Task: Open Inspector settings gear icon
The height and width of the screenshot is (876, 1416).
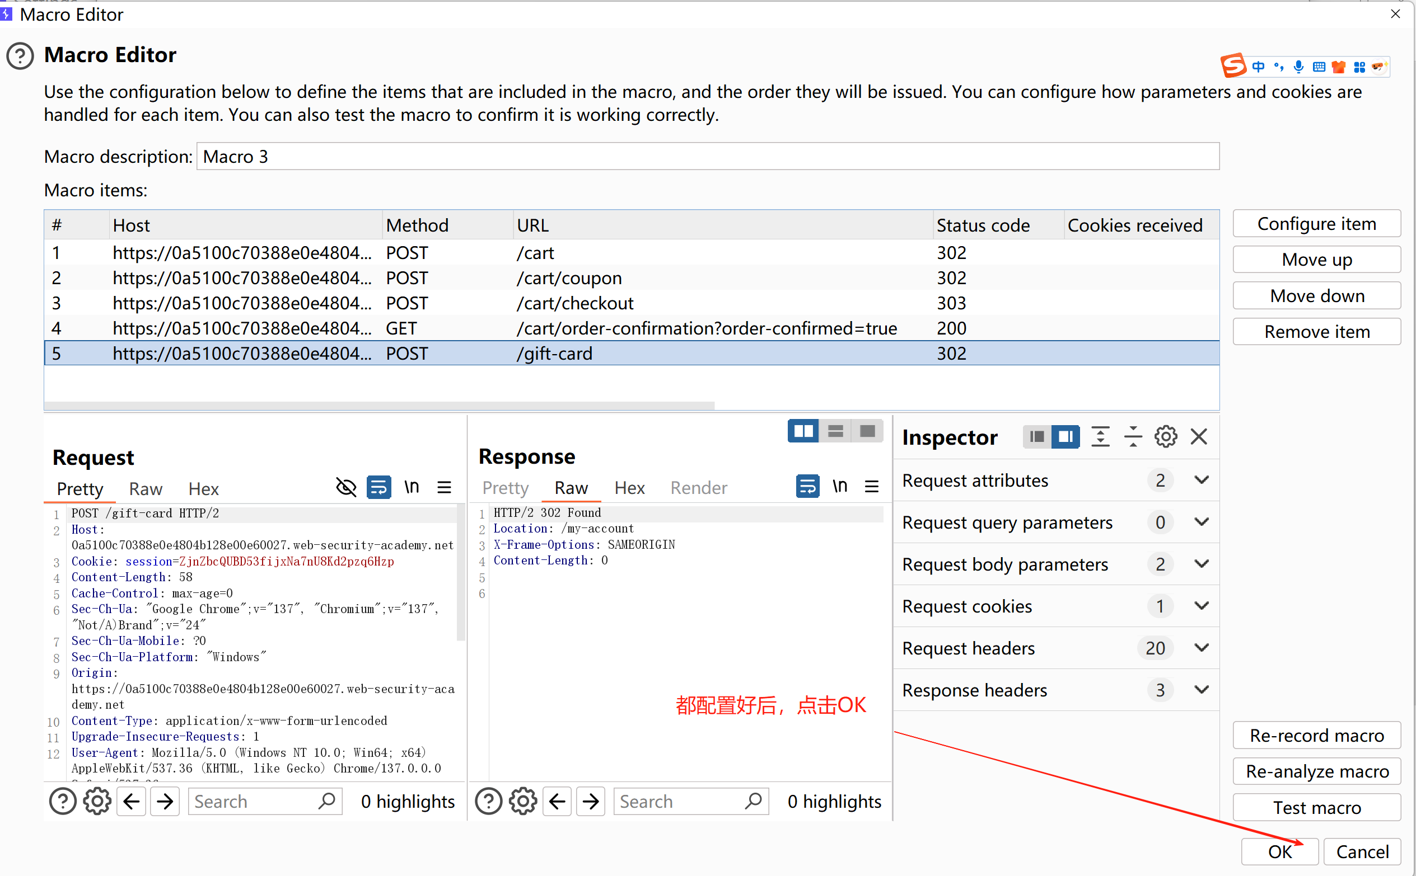Action: 1166,437
